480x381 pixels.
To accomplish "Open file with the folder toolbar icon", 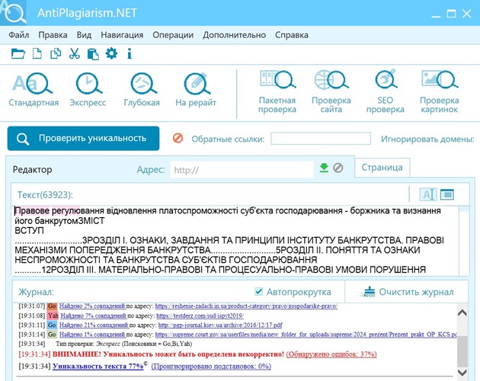I will 18,54.
